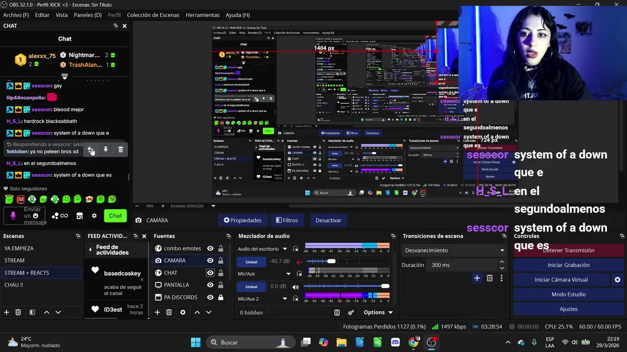Click the purple microphone icon in chat box
This screenshot has width=627, height=352.
[x=13, y=216]
